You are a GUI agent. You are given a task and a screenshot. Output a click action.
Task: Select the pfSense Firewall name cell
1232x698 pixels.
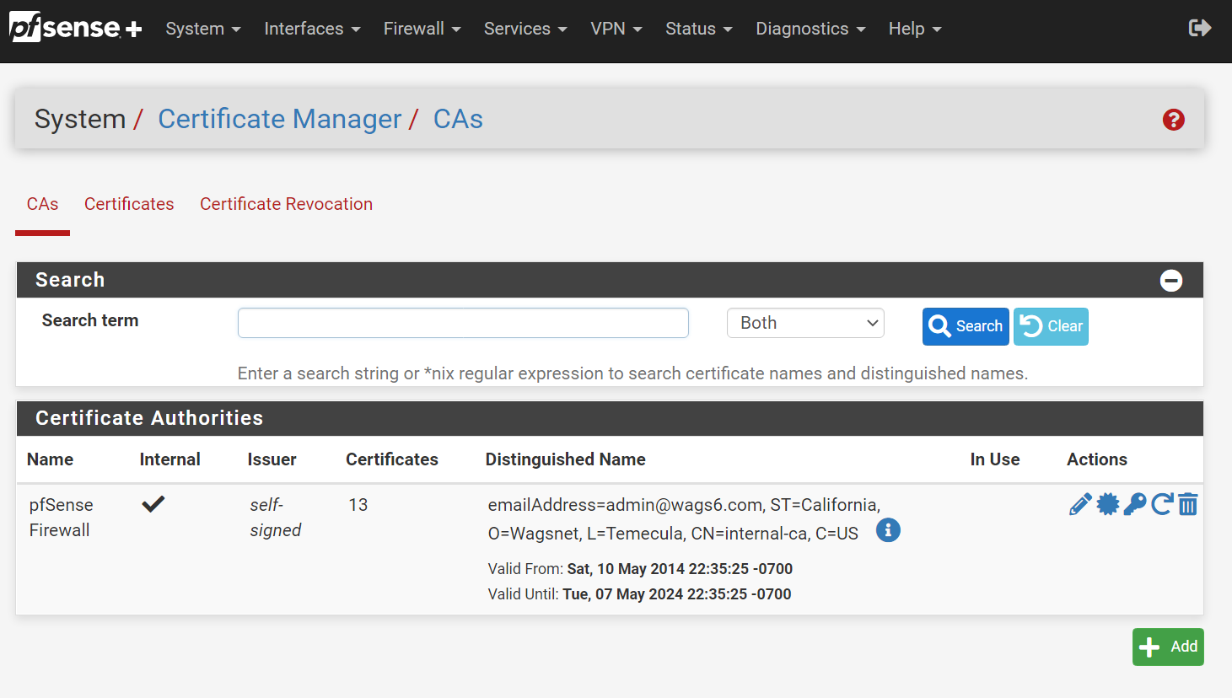point(61,518)
